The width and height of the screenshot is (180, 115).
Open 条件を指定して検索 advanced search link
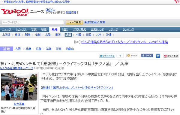(x=94, y=22)
